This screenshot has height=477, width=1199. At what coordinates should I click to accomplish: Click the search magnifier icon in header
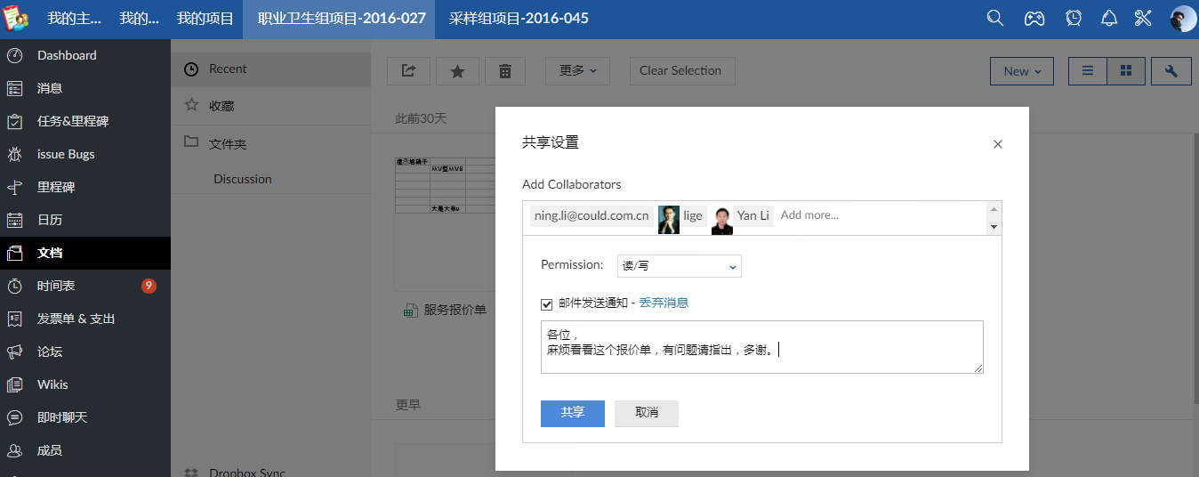point(995,18)
